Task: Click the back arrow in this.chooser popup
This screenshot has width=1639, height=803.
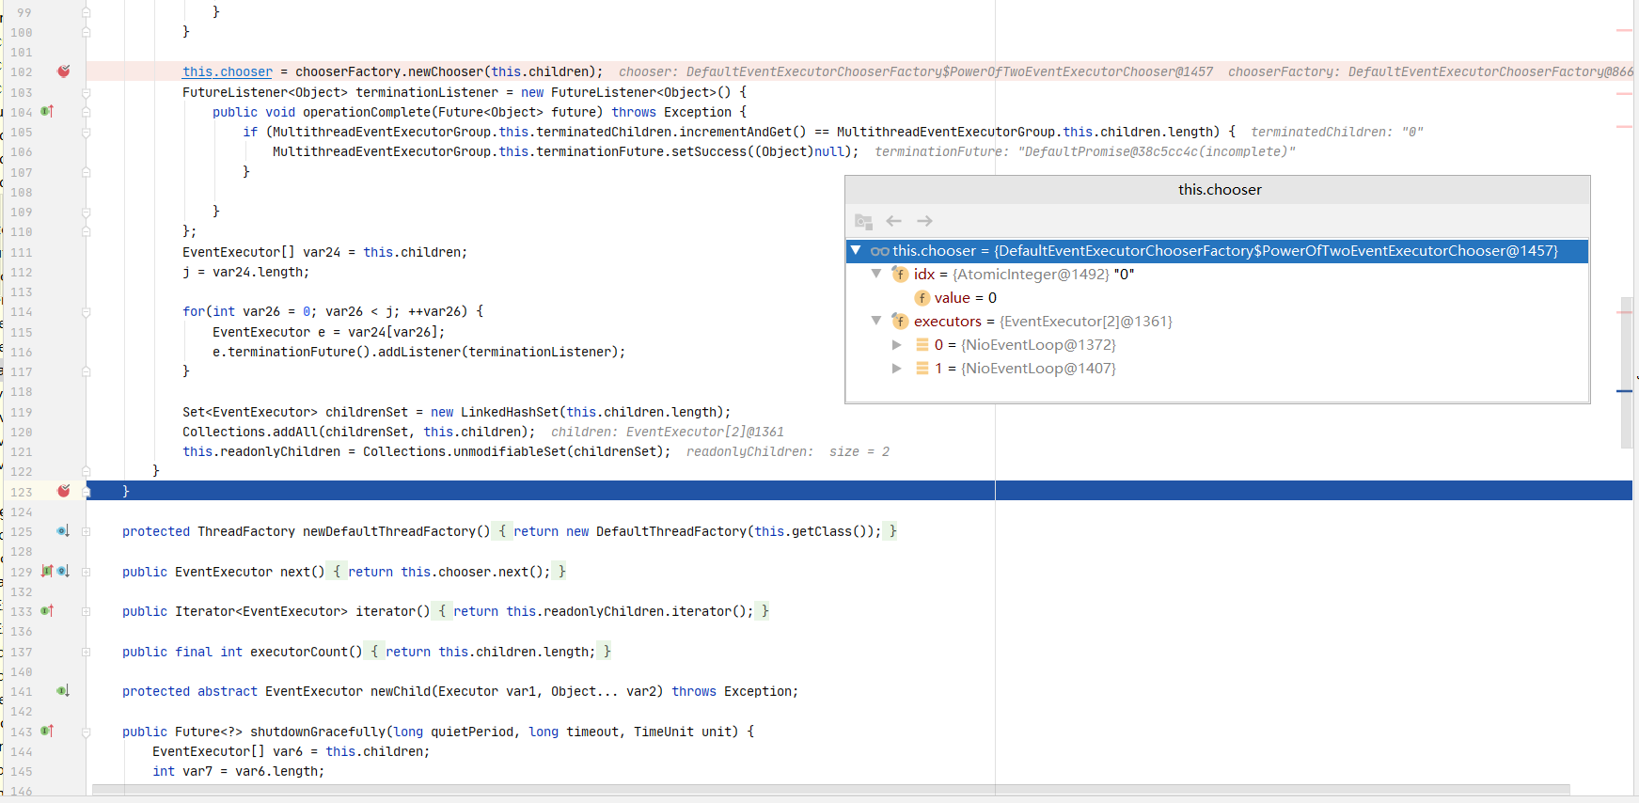Action: (x=893, y=221)
